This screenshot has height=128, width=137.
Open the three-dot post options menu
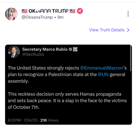128,14
